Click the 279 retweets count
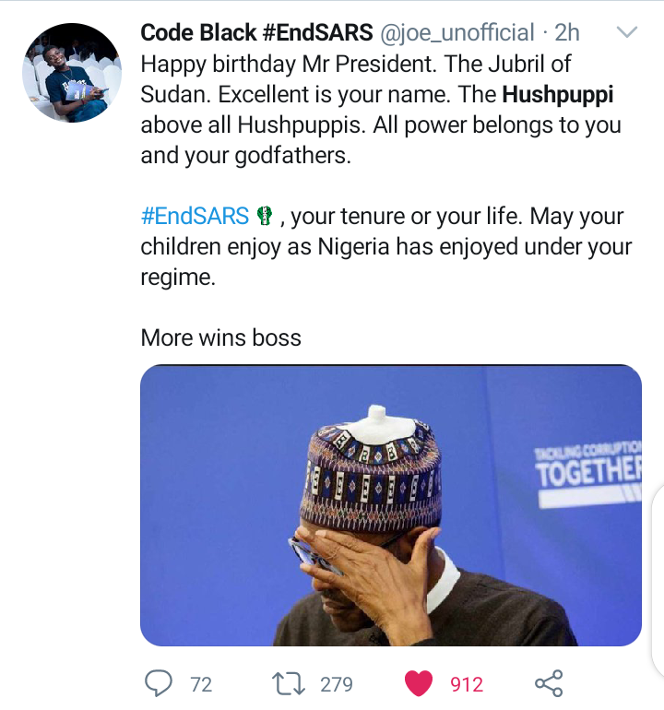Screen dimensions: 664x710 337,684
